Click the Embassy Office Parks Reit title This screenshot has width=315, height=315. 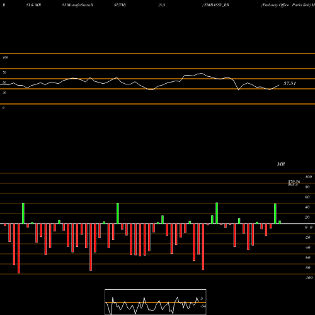[x=286, y=5]
